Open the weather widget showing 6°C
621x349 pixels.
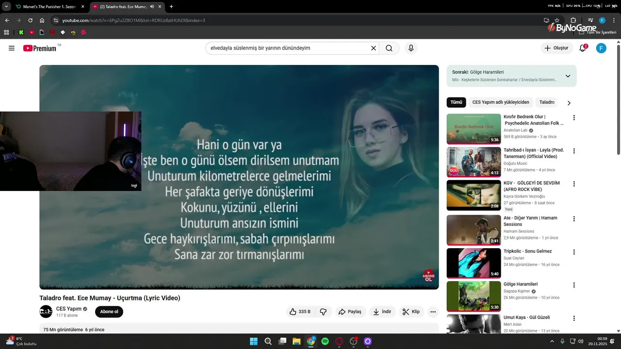click(x=20, y=341)
